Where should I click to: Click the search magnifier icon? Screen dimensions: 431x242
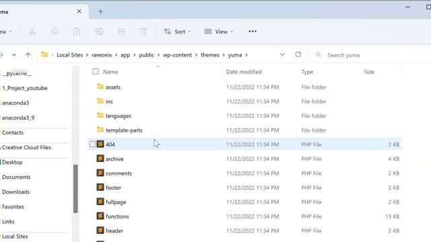tap(319, 55)
